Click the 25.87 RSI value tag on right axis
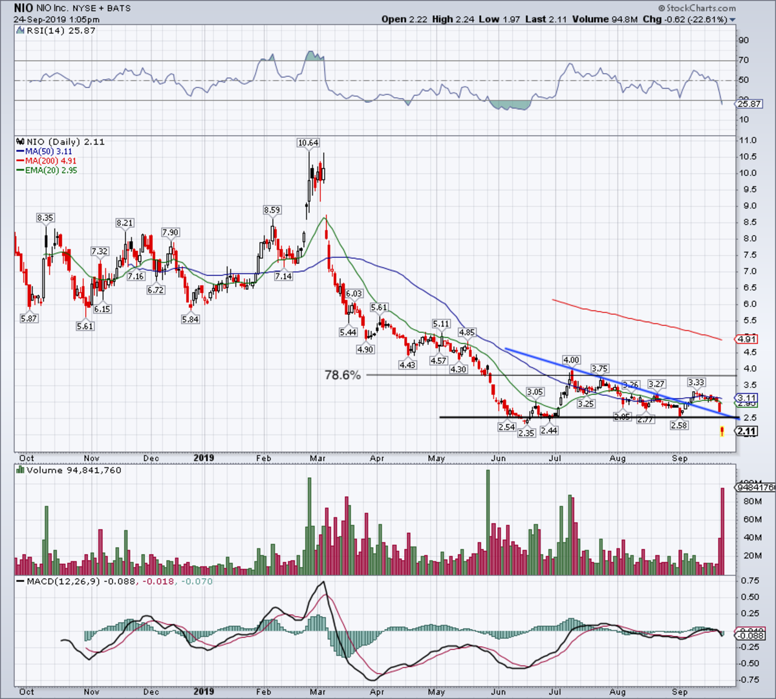Image resolution: width=776 pixels, height=699 pixels. tap(751, 103)
